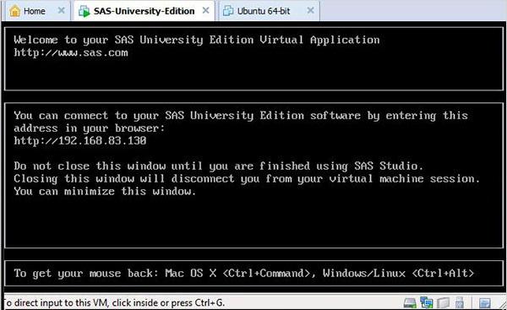Image resolution: width=507 pixels, height=310 pixels.
Task: Click the hard disk status icon
Action: tap(410, 303)
